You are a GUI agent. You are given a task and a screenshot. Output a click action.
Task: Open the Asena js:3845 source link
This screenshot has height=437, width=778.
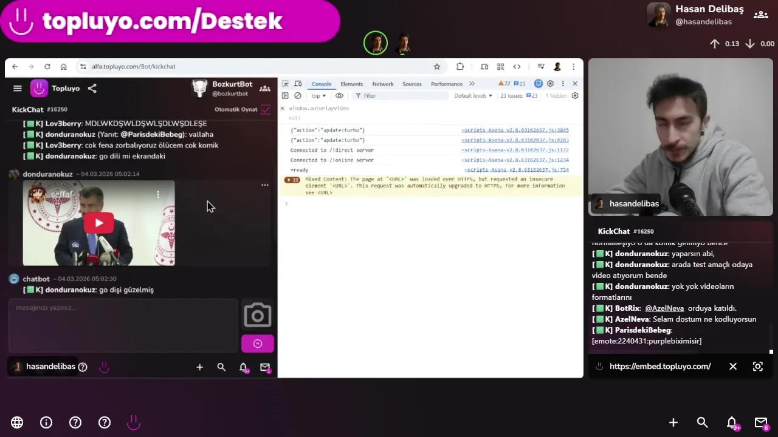click(x=515, y=130)
